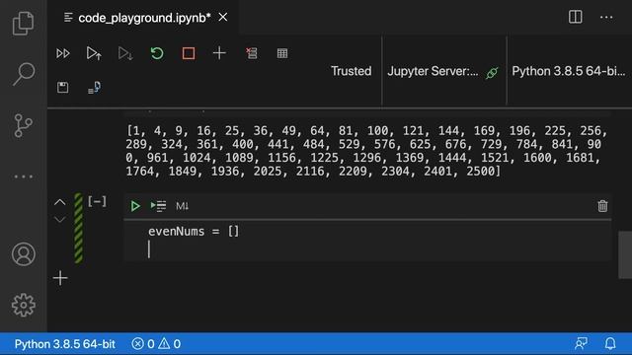Screen dimensions: 632x355
Task: Open the Source Control view
Action: (x=24, y=125)
